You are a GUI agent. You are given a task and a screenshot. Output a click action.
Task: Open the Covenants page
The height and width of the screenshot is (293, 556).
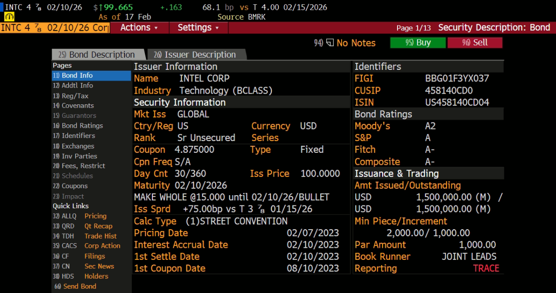click(x=73, y=106)
